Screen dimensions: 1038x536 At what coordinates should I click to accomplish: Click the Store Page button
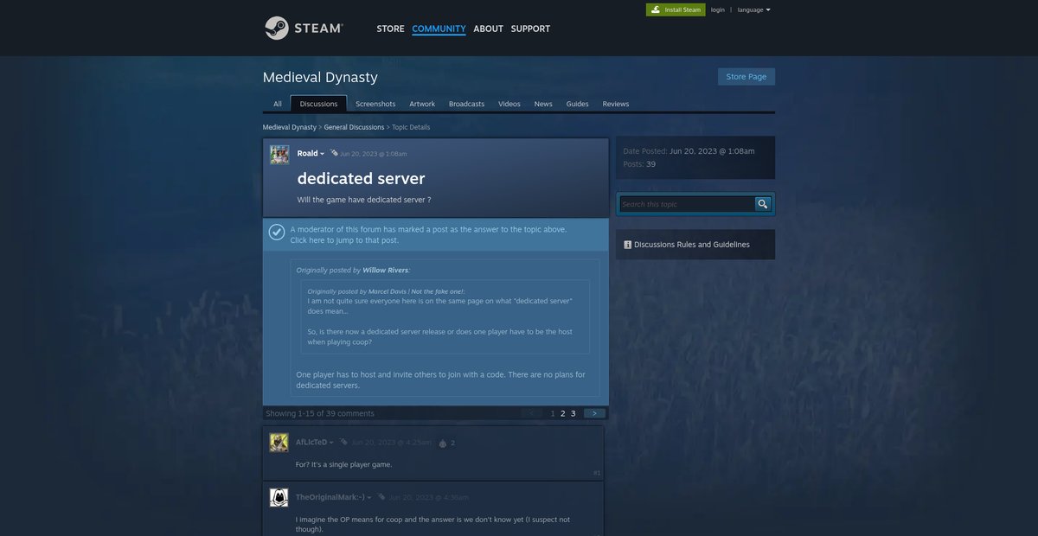pos(746,76)
